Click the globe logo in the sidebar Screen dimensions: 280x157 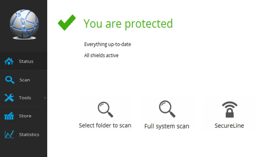click(24, 24)
